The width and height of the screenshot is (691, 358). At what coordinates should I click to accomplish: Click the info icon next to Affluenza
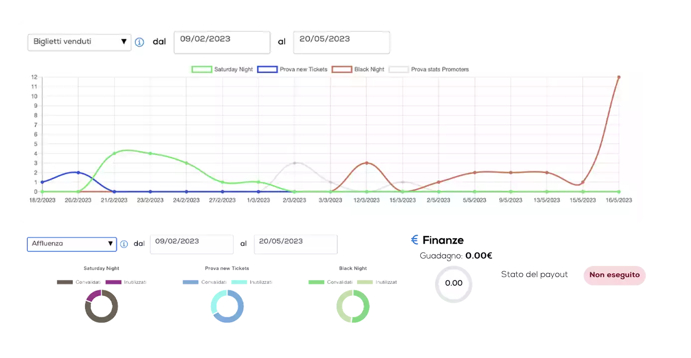123,244
